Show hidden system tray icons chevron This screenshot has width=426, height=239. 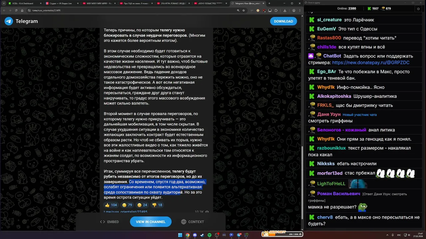388,235
